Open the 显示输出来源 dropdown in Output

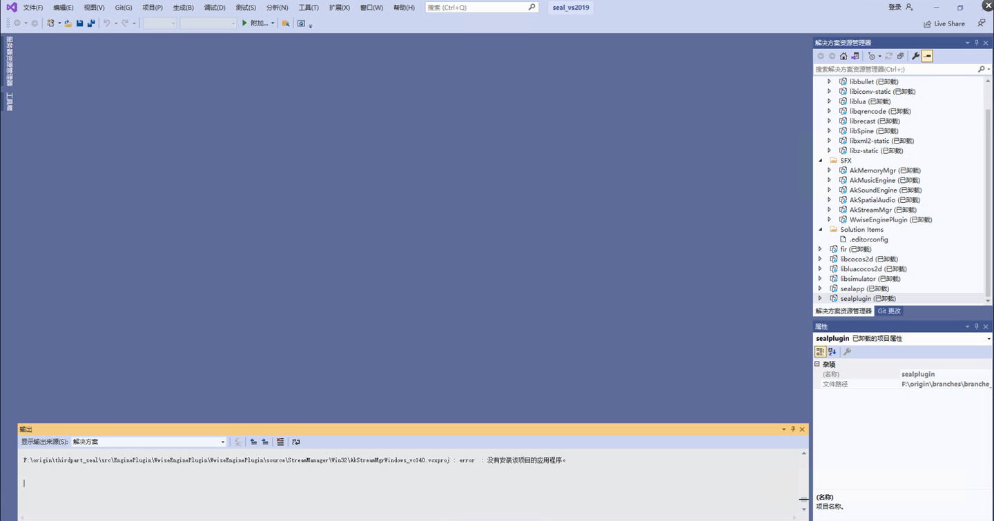(x=222, y=442)
